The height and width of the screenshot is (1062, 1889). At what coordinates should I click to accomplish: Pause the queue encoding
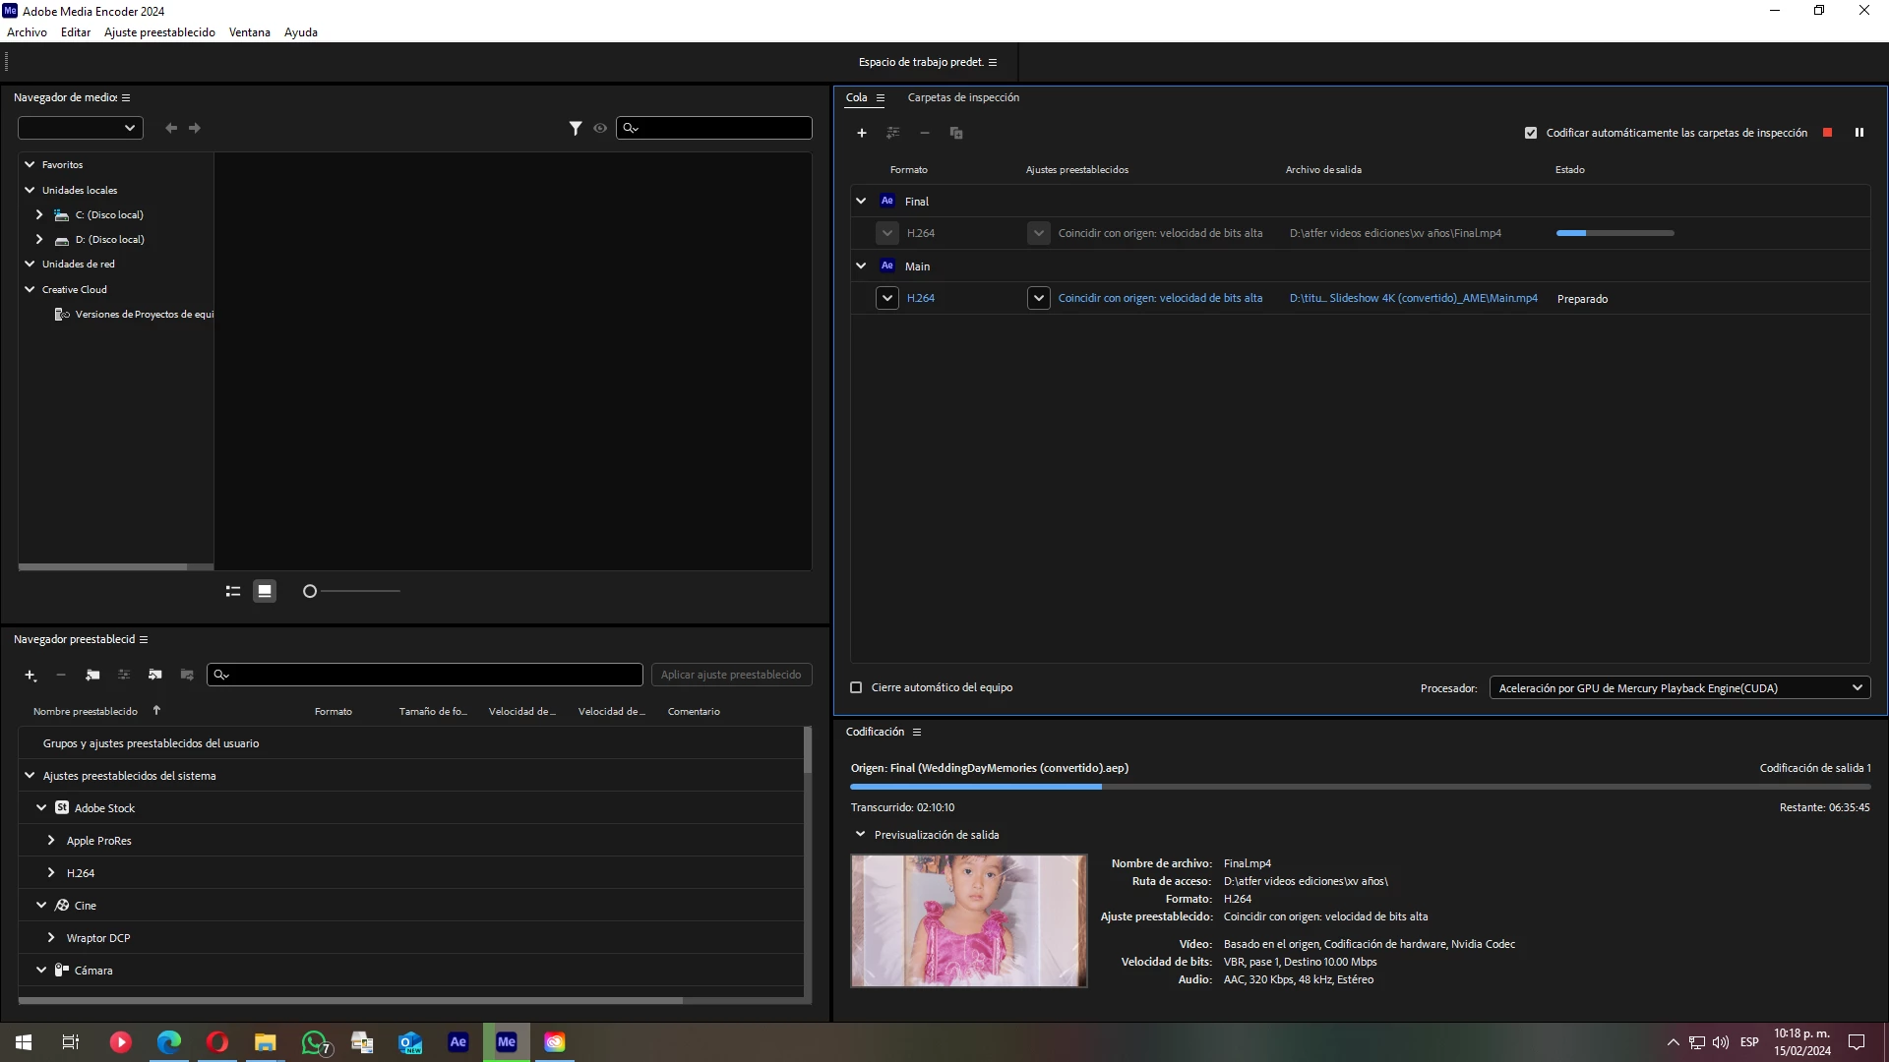(1859, 133)
